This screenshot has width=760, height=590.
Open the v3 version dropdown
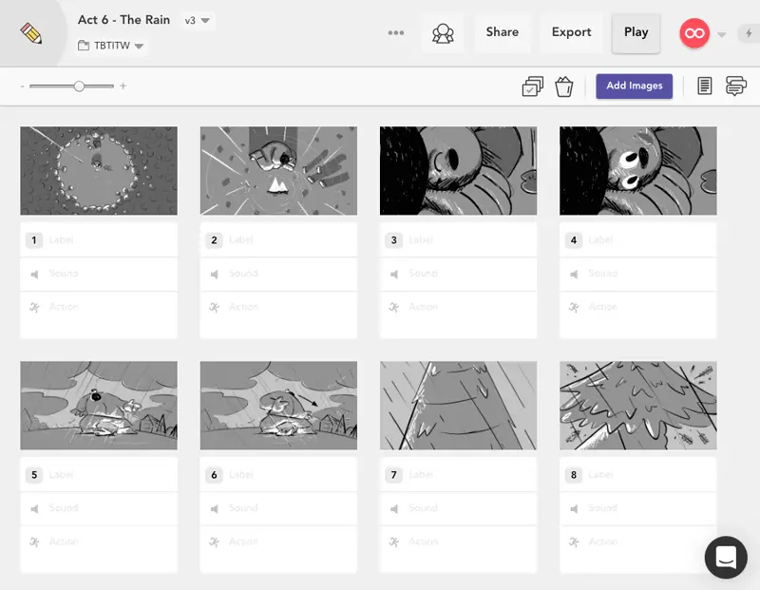pos(198,20)
